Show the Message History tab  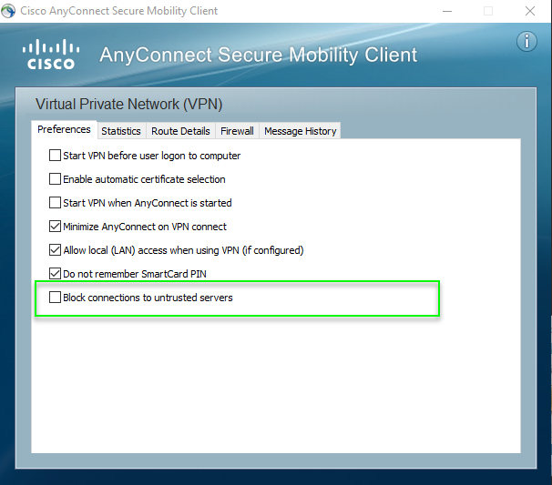[300, 131]
